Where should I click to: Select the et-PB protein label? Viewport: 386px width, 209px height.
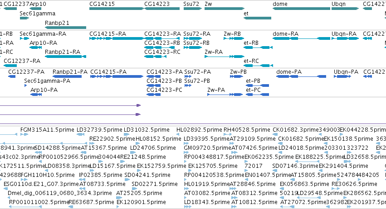coord(253,81)
